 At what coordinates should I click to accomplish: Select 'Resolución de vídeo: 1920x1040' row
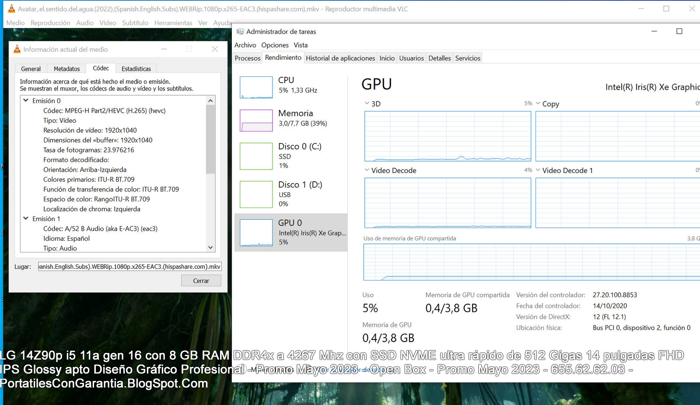90,130
